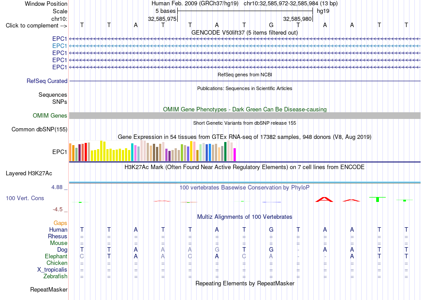Click the RepeatMasker track label
The width and height of the screenshot is (421, 300).
(x=49, y=289)
